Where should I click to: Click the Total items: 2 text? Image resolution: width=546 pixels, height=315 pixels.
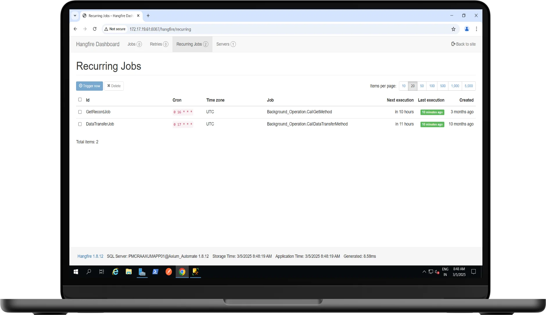(x=87, y=142)
